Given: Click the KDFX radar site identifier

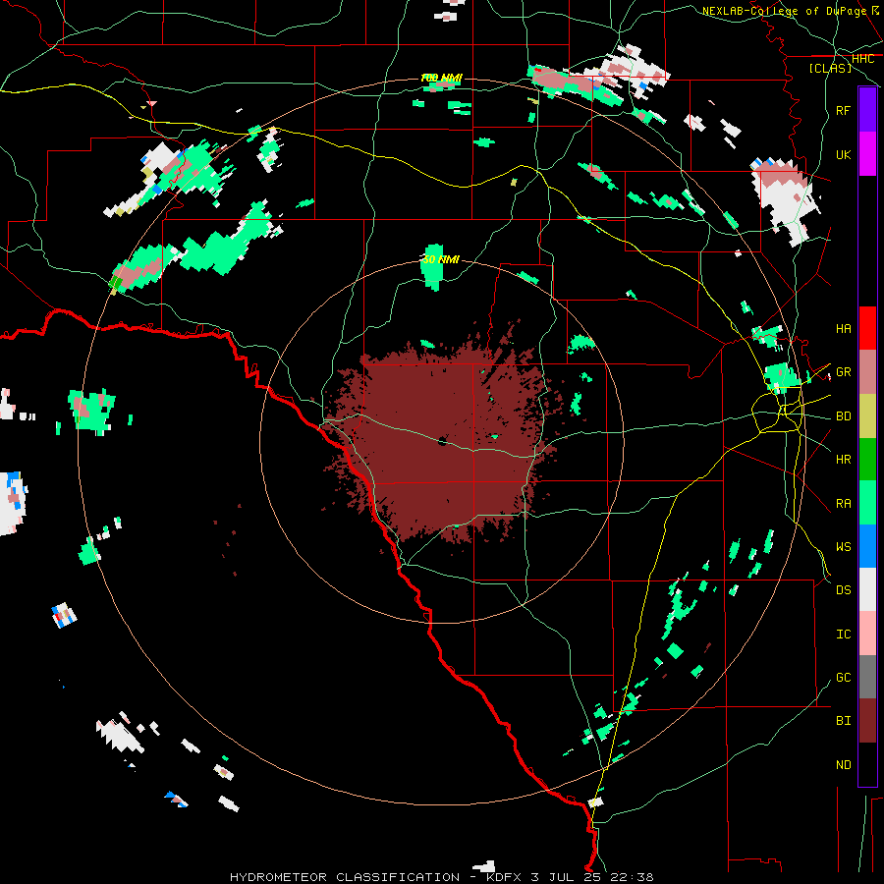Looking at the screenshot, I should tap(504, 877).
